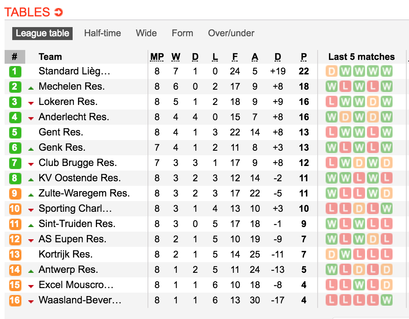409x319 pixels.
Task: Open the Wide table tab
Action: coord(146,33)
